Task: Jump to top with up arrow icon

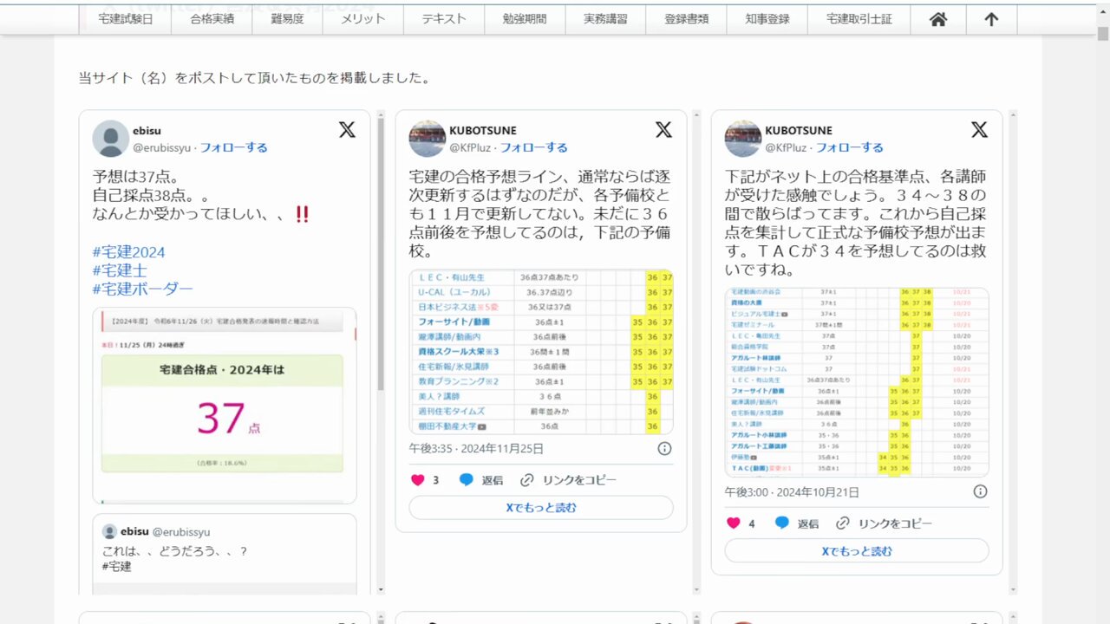Action: pos(991,19)
